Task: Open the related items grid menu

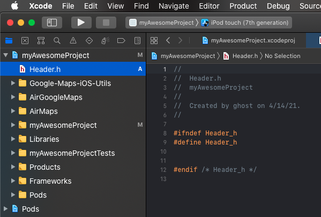Action: point(154,41)
